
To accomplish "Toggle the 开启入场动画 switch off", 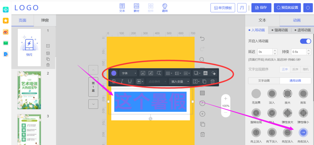I will coord(305,41).
